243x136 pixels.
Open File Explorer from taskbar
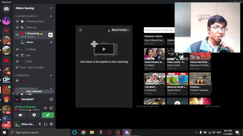[x=92, y=133]
